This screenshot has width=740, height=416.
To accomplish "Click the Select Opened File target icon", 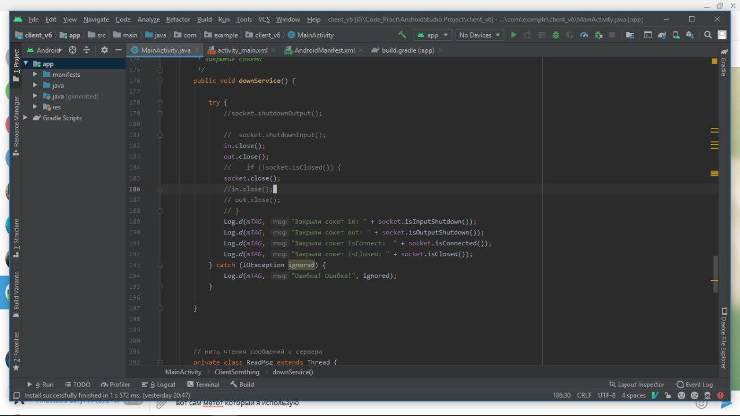I will pos(73,50).
